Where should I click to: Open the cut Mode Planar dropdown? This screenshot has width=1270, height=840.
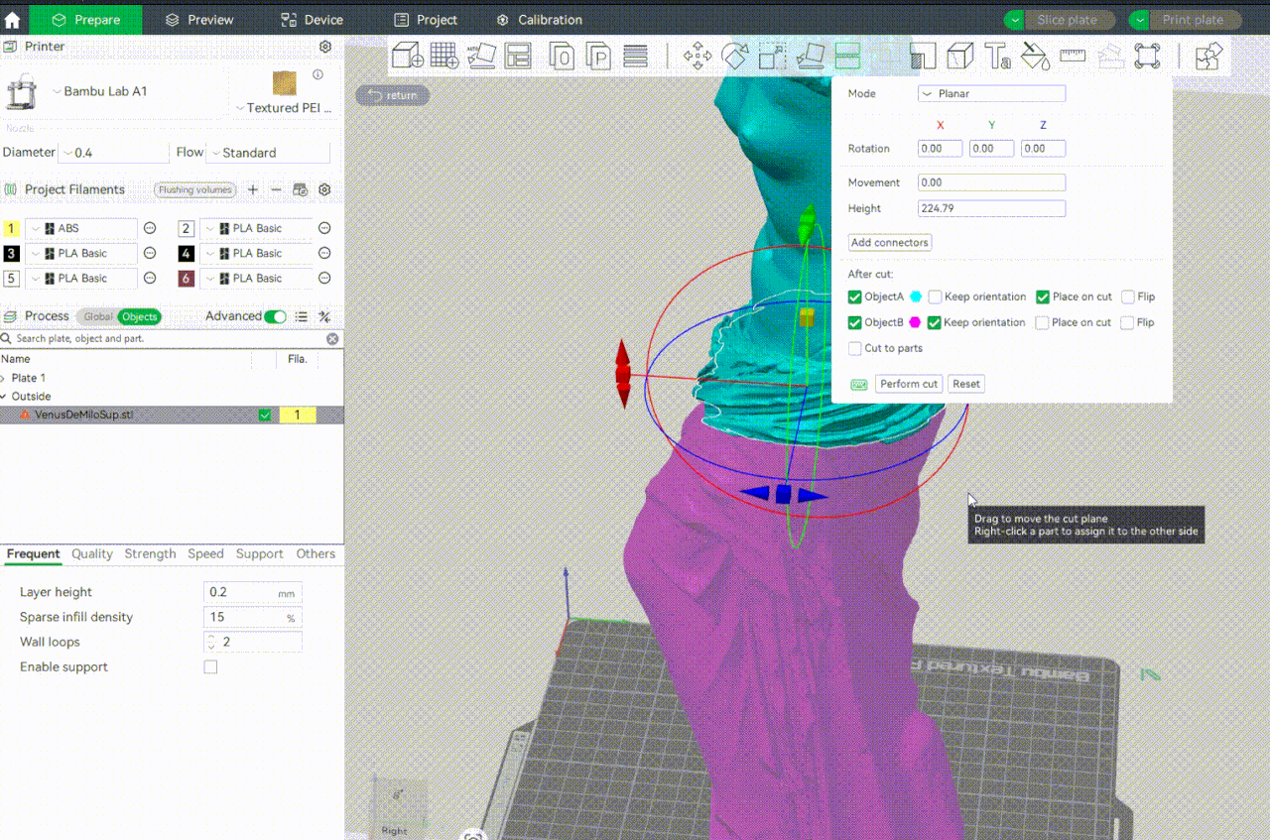991,93
